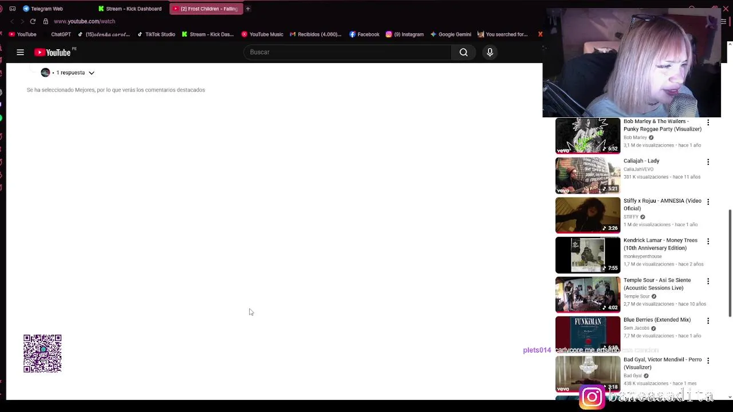733x412 pixels.
Task: Click title 'Bad Gyal, Victor Mendivil - Perro'
Action: click(x=663, y=363)
